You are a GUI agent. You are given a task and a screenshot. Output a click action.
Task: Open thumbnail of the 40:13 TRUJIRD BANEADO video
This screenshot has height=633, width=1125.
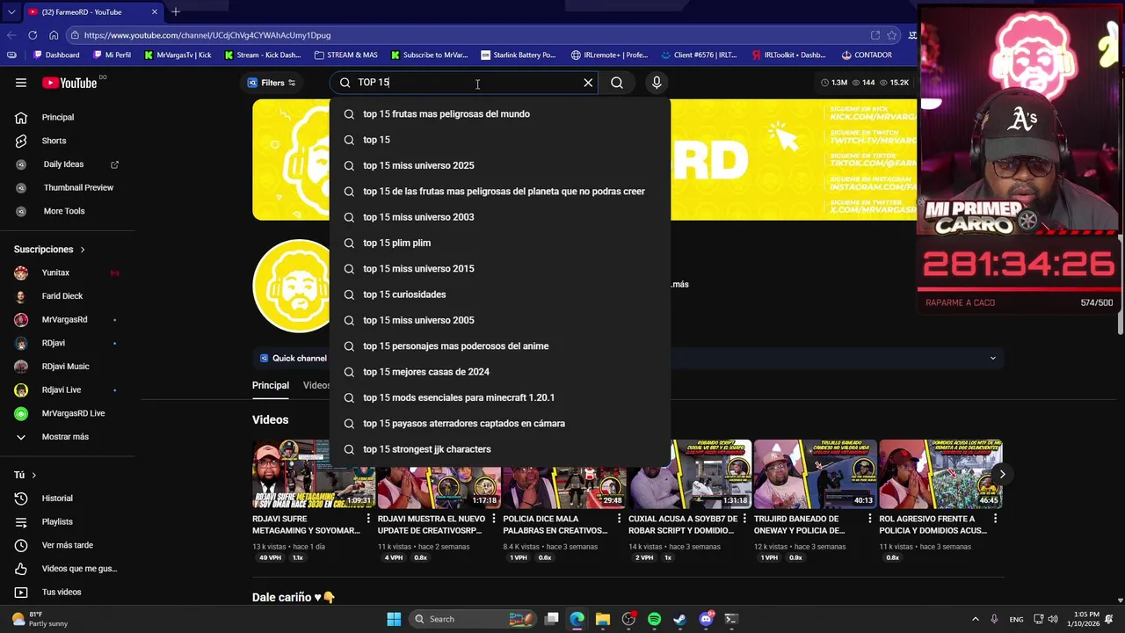point(815,474)
